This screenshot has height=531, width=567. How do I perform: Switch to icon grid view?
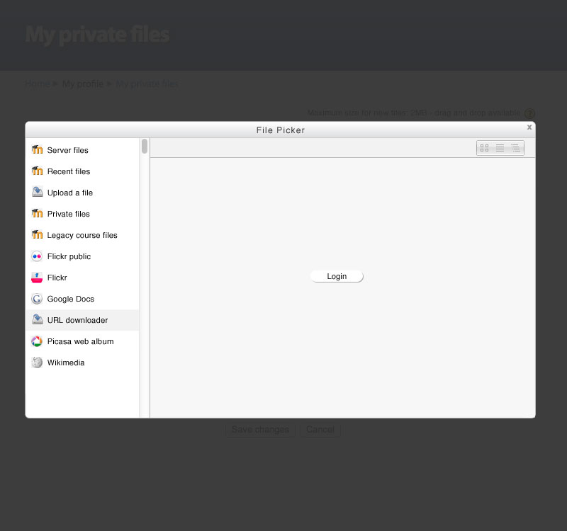pyautogui.click(x=484, y=148)
